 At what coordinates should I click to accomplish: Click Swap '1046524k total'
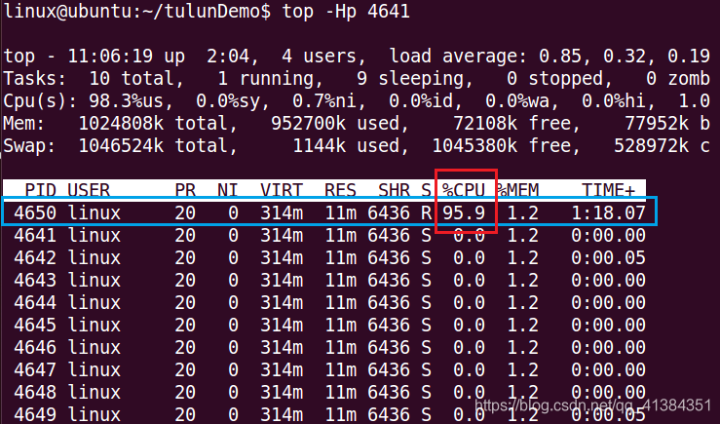pyautogui.click(x=154, y=146)
